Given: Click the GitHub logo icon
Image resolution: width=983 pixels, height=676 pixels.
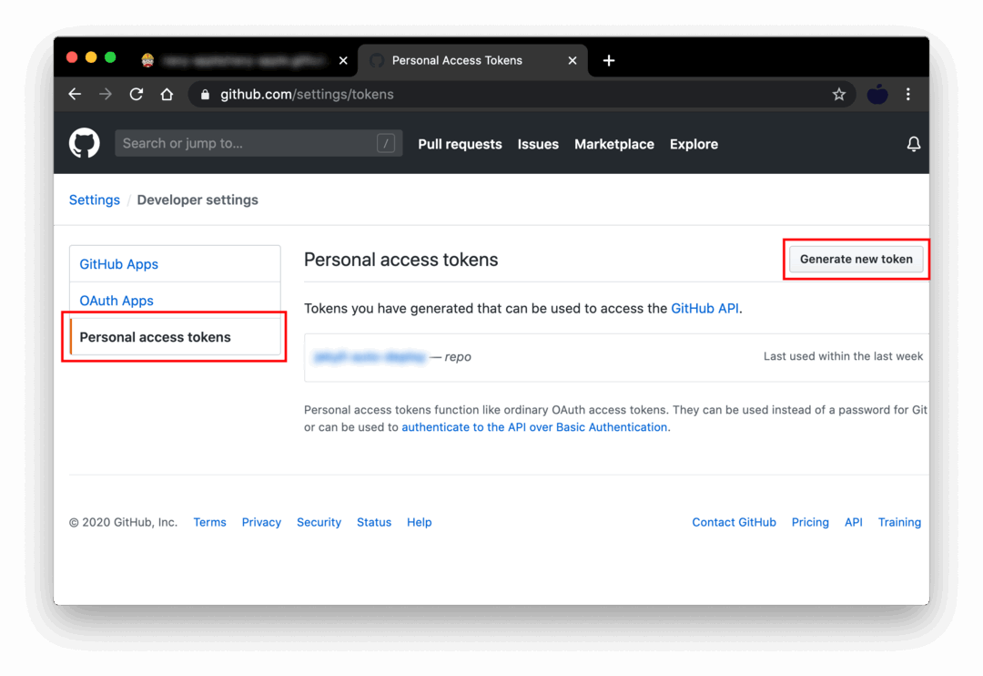Looking at the screenshot, I should tap(84, 143).
